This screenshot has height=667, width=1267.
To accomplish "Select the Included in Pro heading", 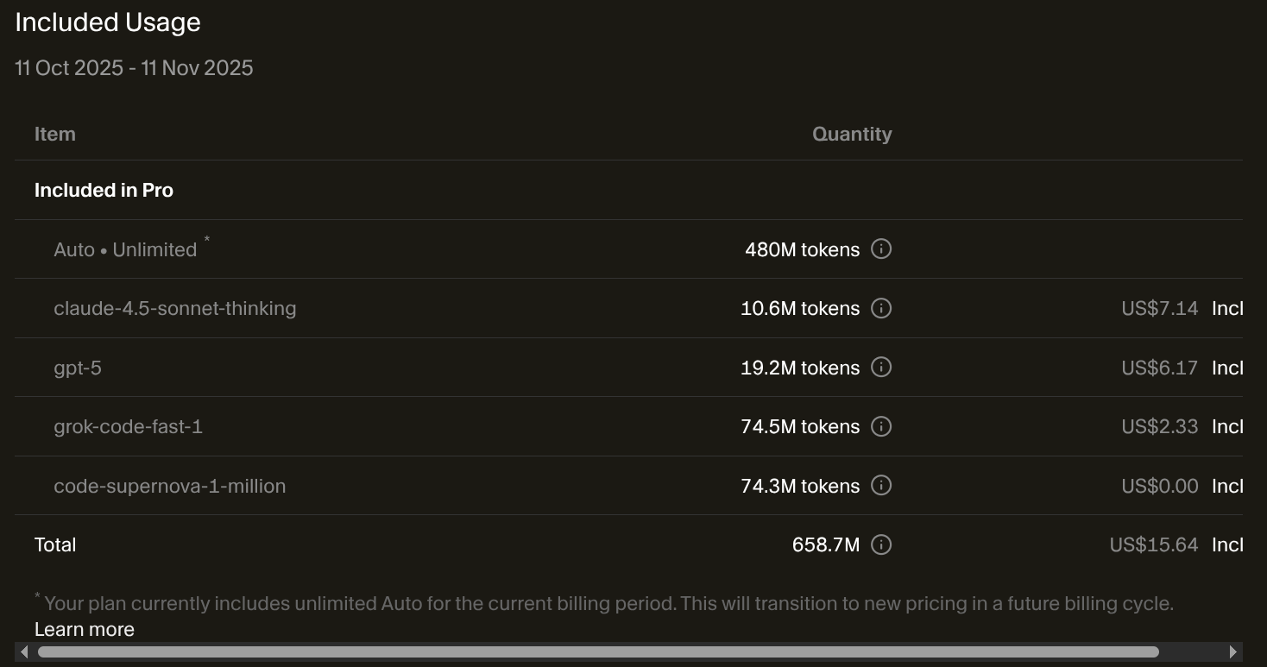I will pos(104,191).
